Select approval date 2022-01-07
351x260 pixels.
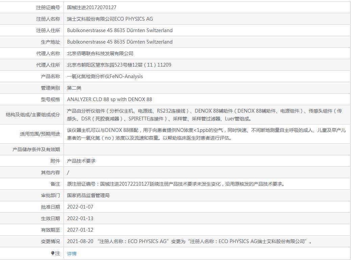pos(80,207)
